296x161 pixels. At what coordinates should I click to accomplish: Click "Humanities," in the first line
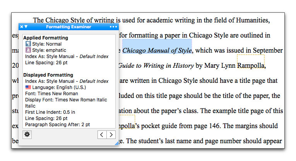(x=253, y=20)
